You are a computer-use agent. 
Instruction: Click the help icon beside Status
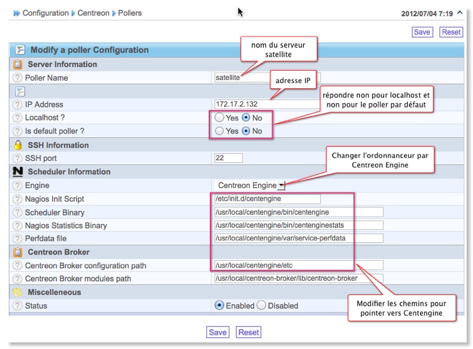tap(17, 306)
